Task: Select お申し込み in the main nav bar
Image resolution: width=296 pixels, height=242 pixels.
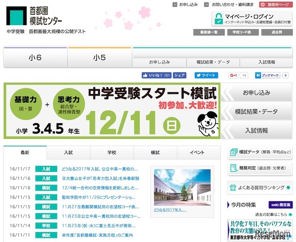Action: tap(159, 62)
